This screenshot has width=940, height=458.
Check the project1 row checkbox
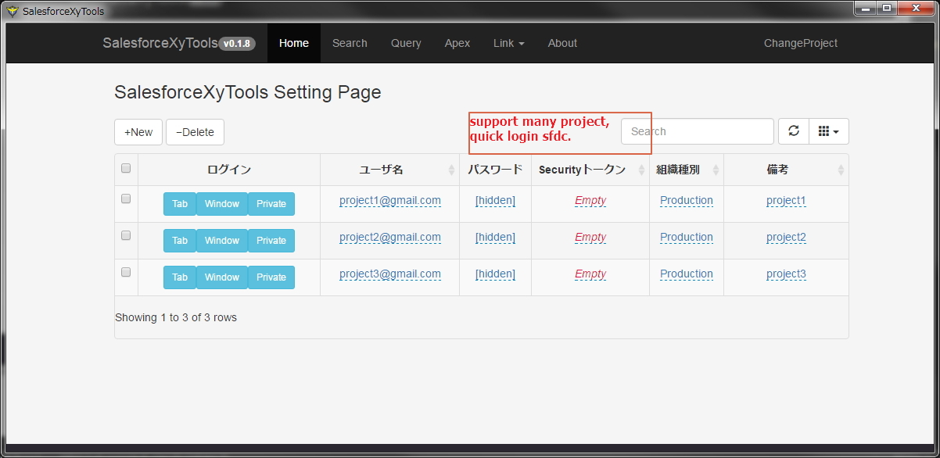click(x=126, y=199)
